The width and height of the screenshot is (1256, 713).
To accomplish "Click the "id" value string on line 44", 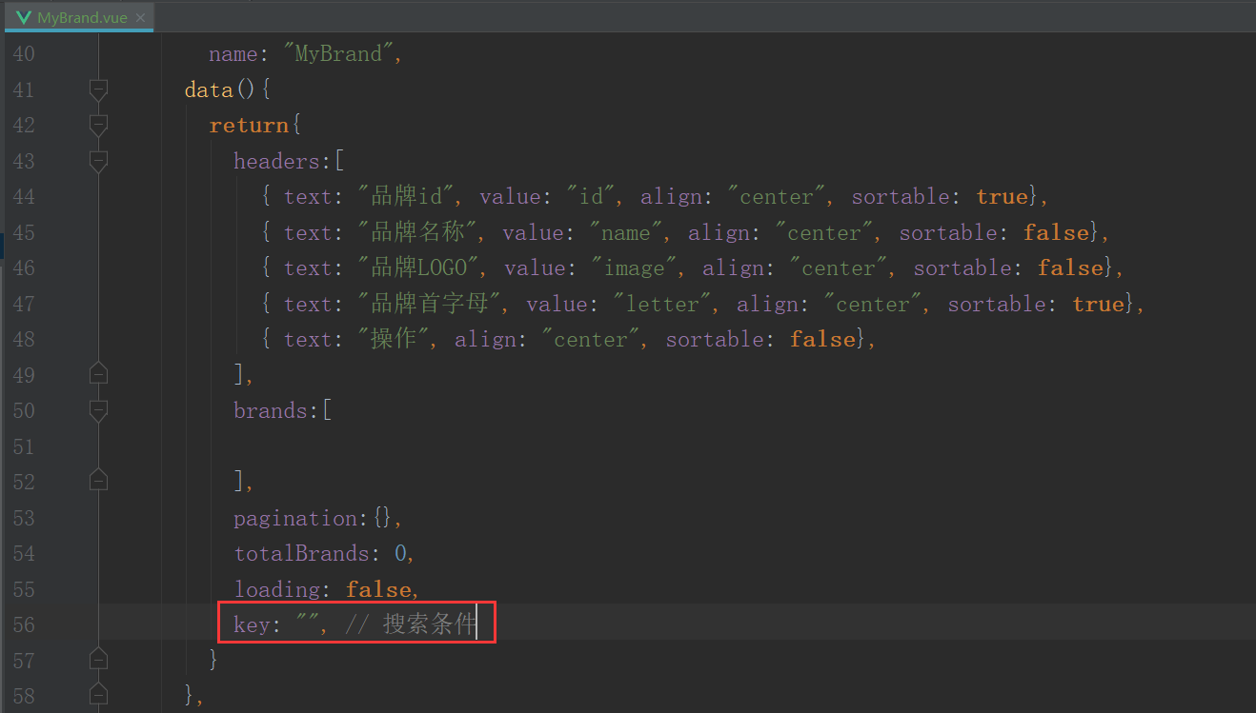I will point(590,197).
